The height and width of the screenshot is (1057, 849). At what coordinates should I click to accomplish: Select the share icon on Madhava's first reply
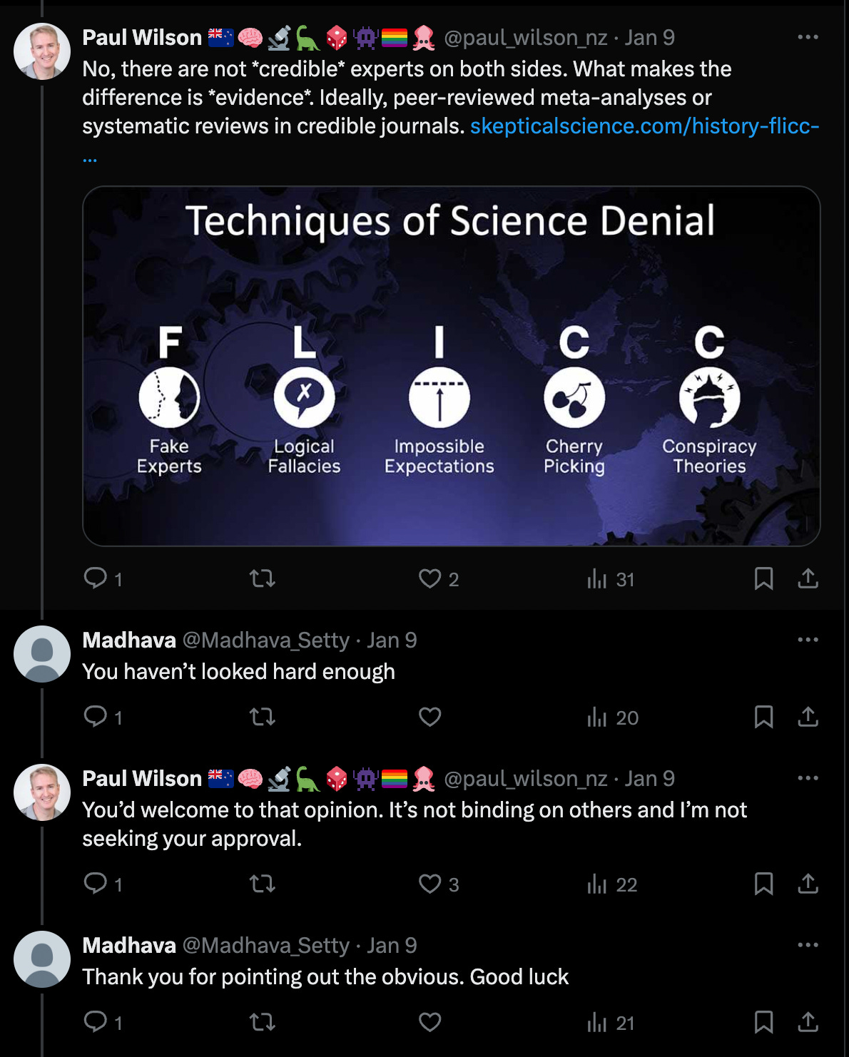coord(807,718)
